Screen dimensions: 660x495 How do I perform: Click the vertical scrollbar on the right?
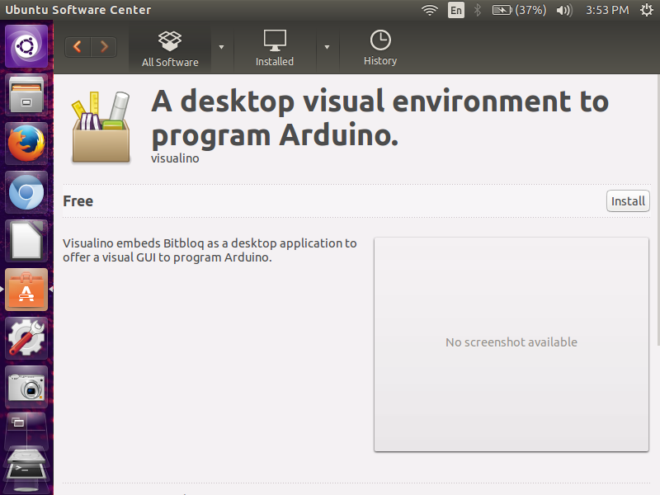tap(658, 210)
